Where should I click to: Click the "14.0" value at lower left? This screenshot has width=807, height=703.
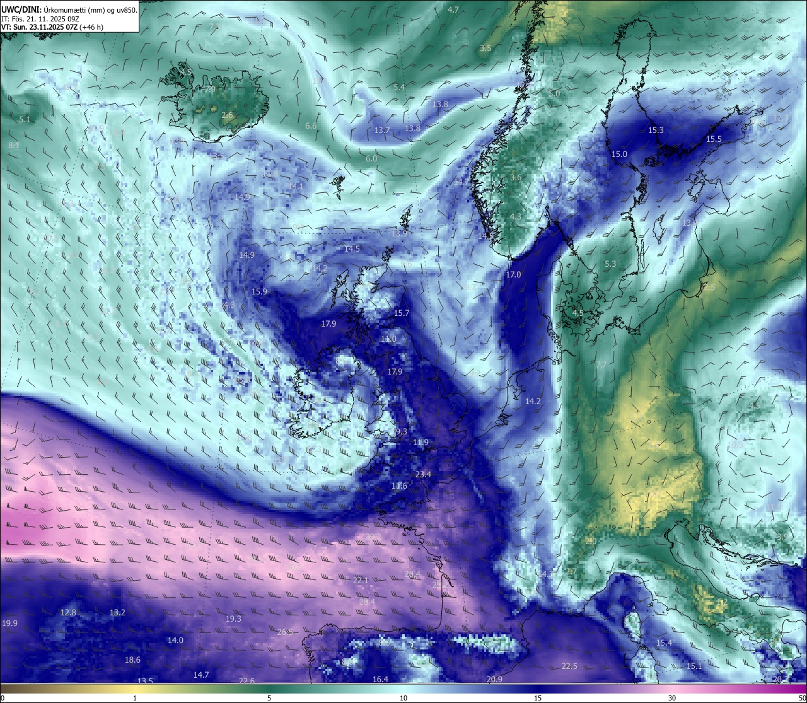click(x=175, y=640)
